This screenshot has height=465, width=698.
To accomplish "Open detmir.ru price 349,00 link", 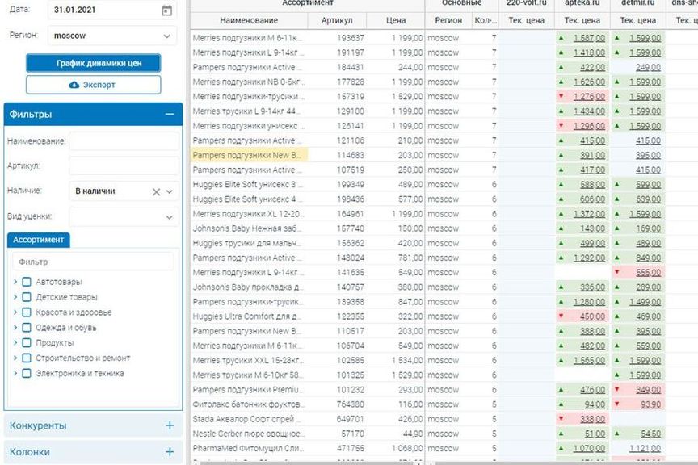I will (x=648, y=390).
